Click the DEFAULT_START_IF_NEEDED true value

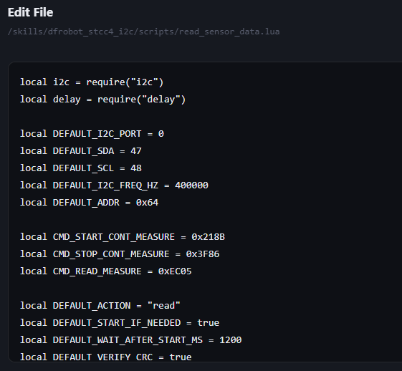point(208,322)
